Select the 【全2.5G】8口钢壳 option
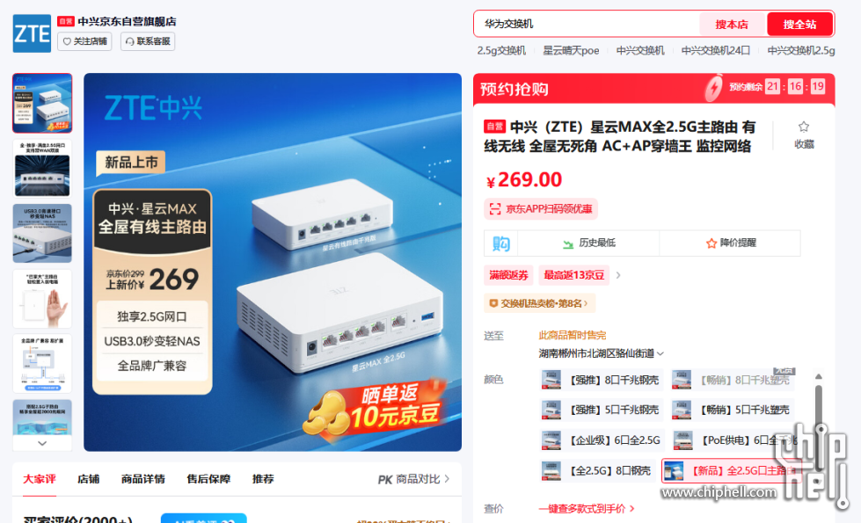Screen dimensions: 861x523 coord(597,470)
